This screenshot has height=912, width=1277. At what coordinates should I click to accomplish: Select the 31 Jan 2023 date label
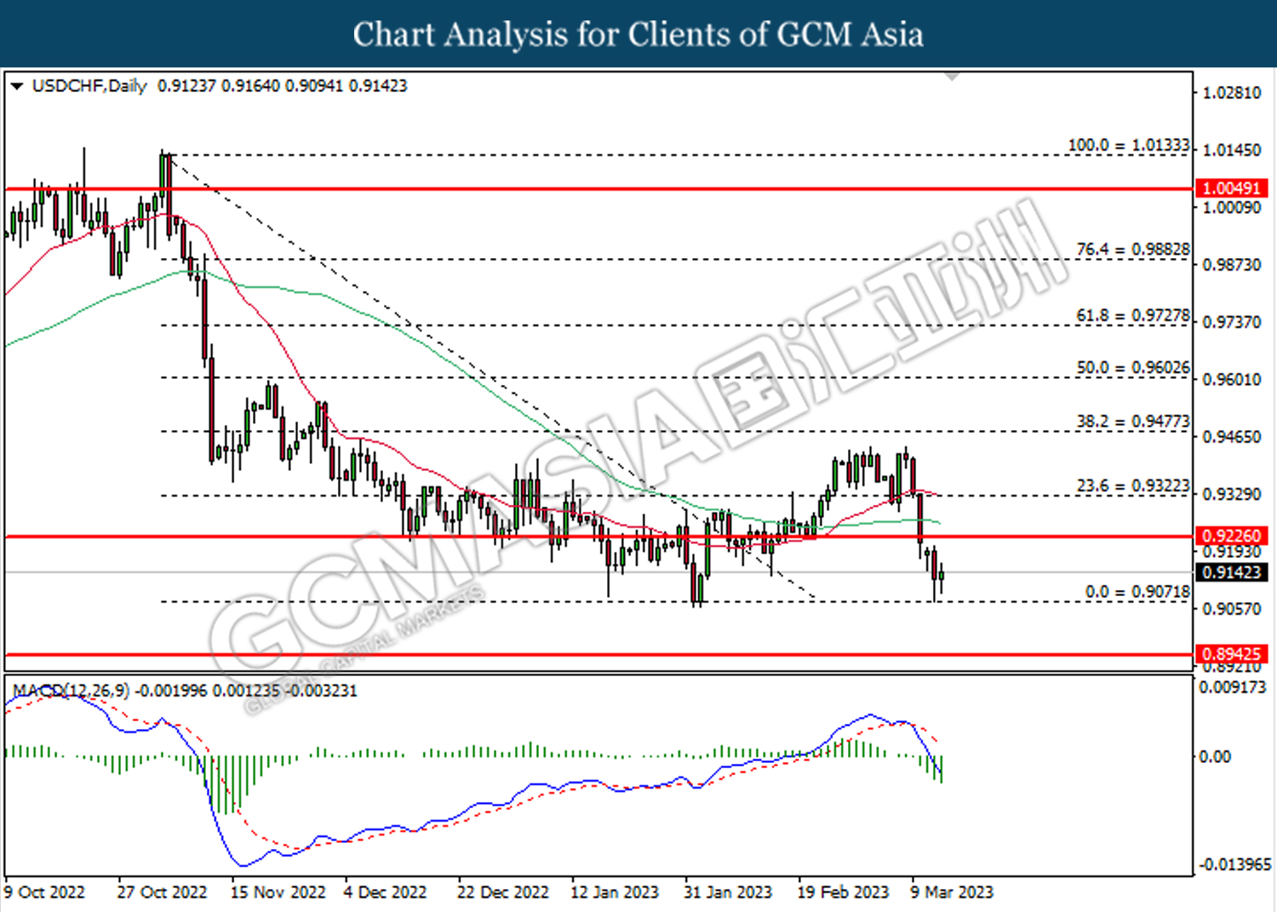coord(728,892)
